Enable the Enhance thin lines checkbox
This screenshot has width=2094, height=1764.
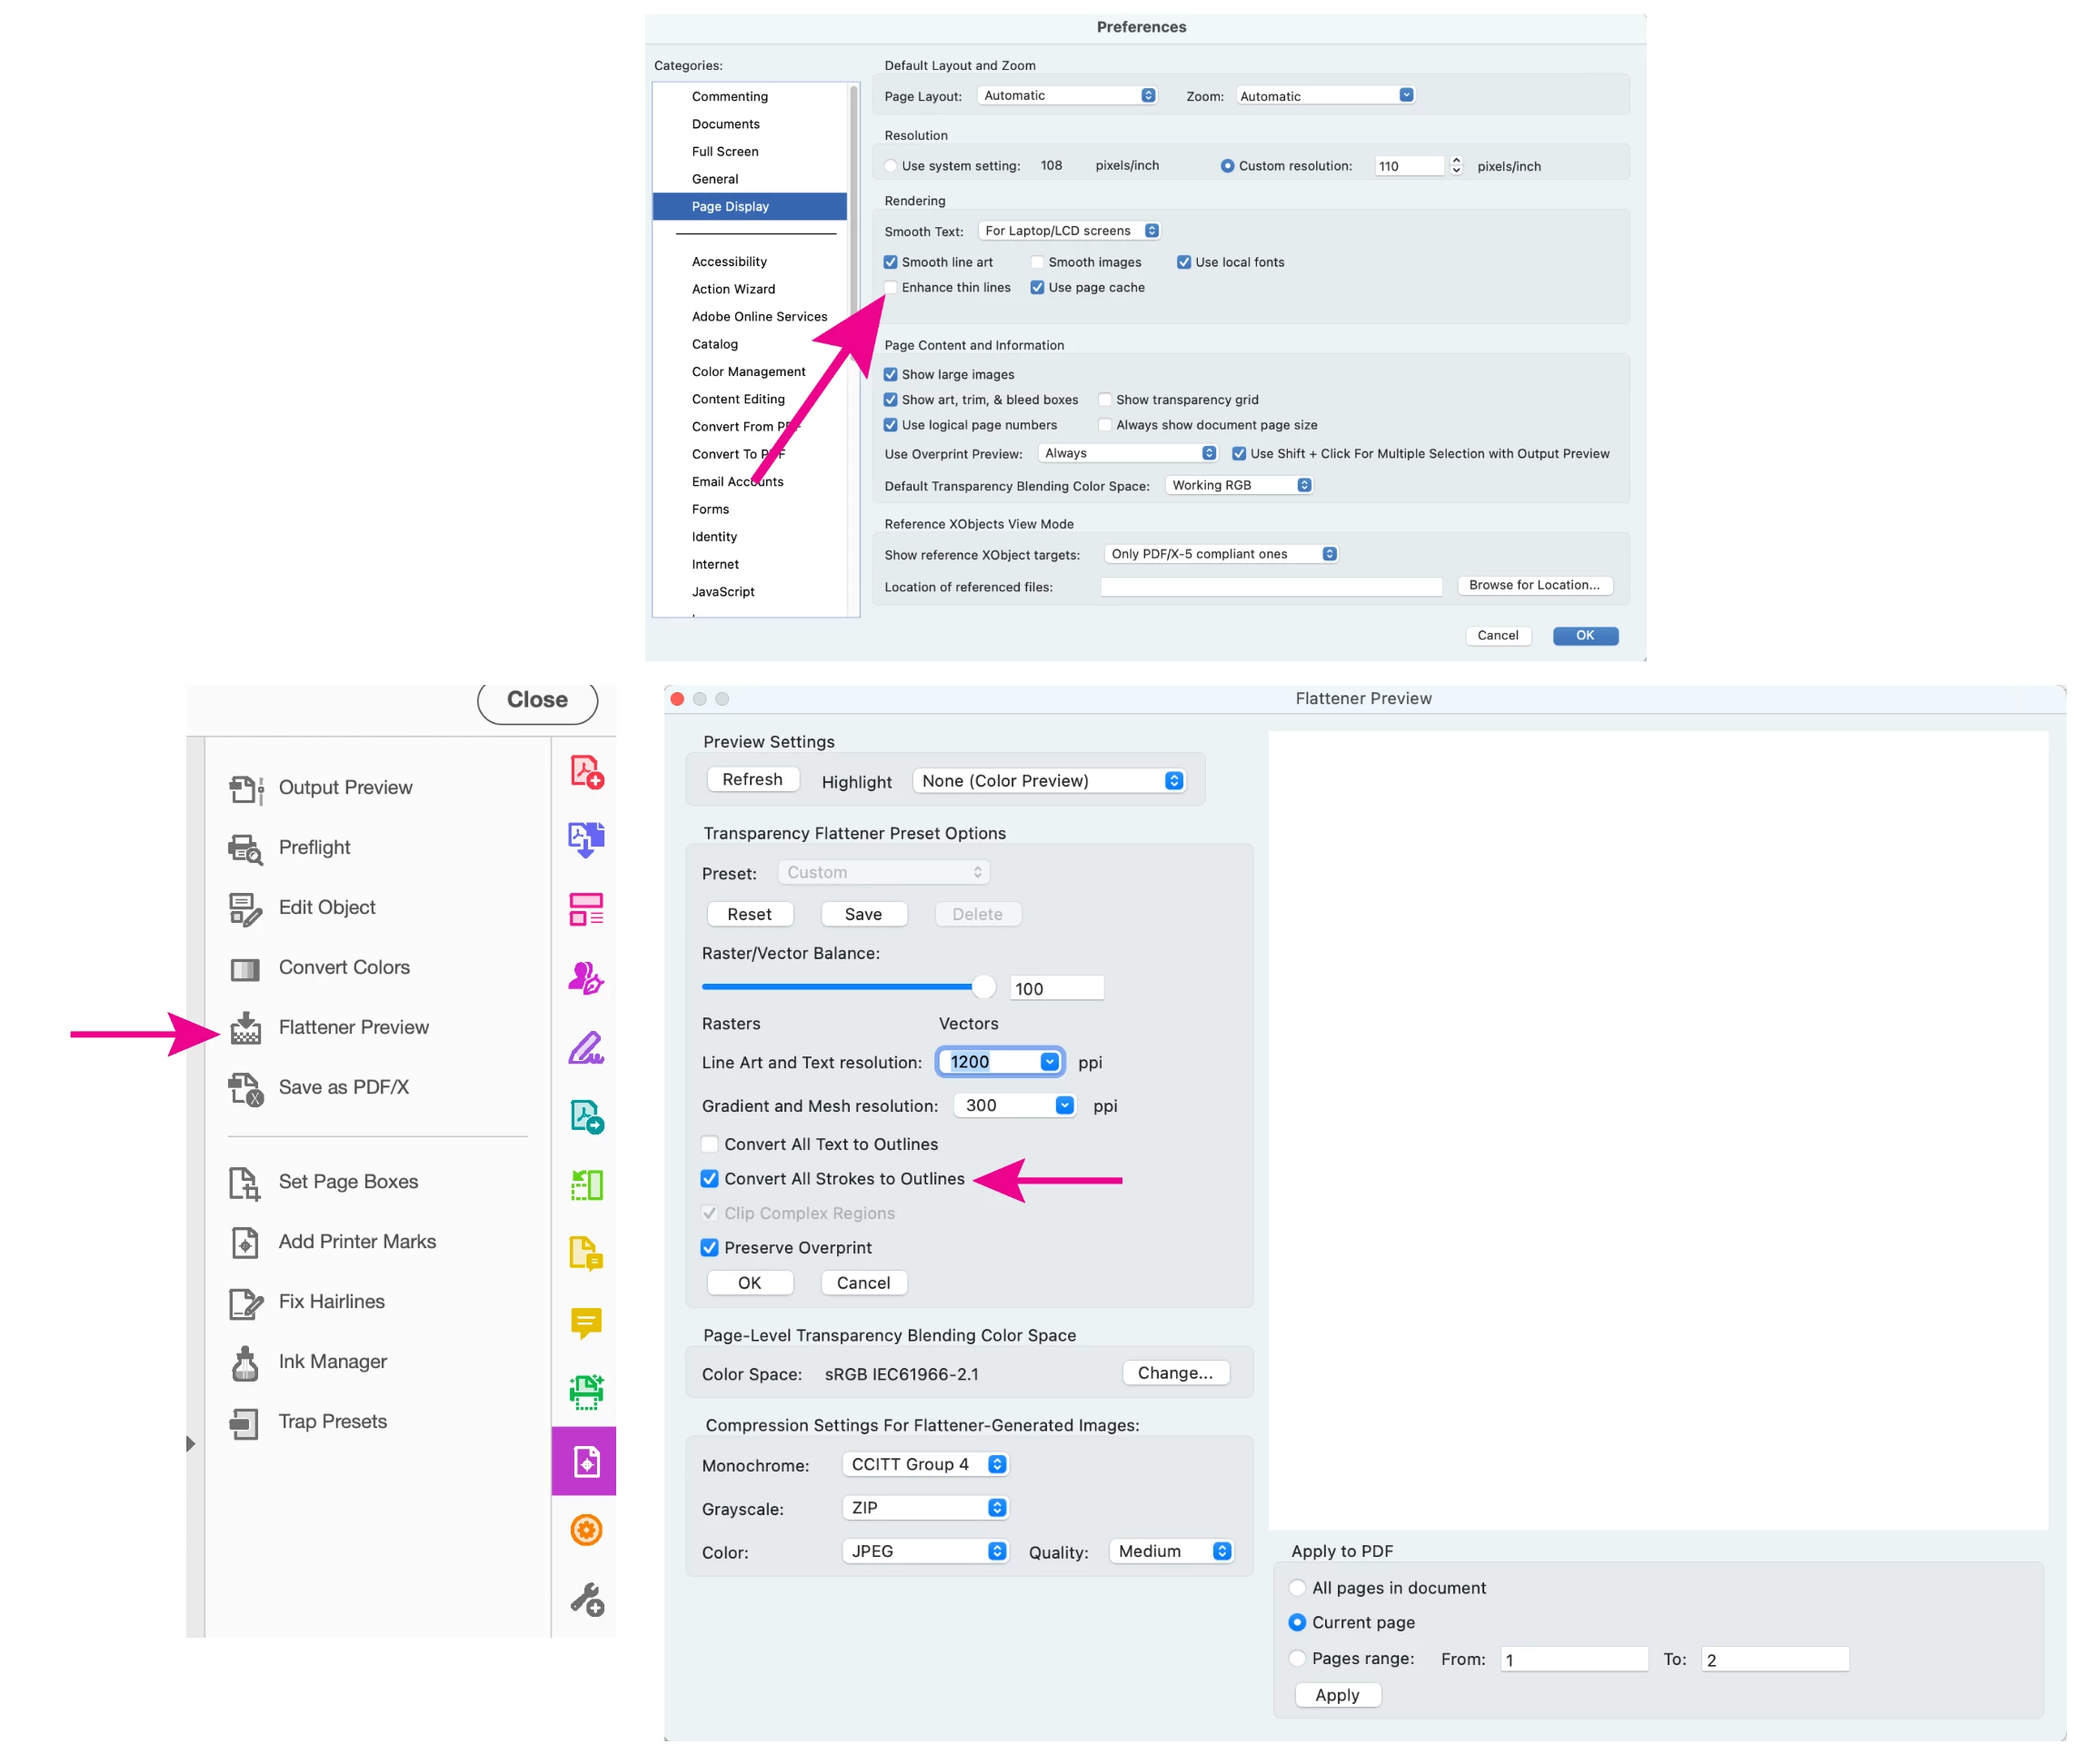891,288
